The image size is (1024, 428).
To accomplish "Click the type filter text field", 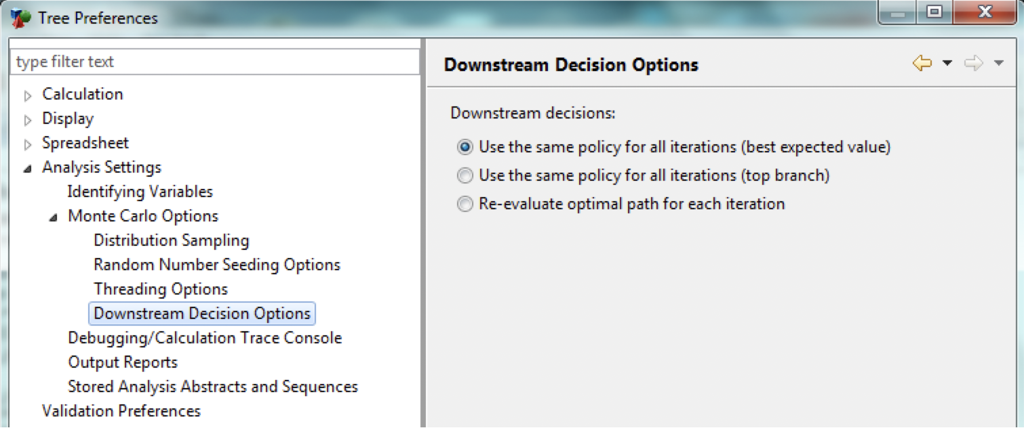I will point(214,62).
